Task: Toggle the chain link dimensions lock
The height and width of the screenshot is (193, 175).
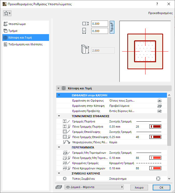Action: [112, 27]
